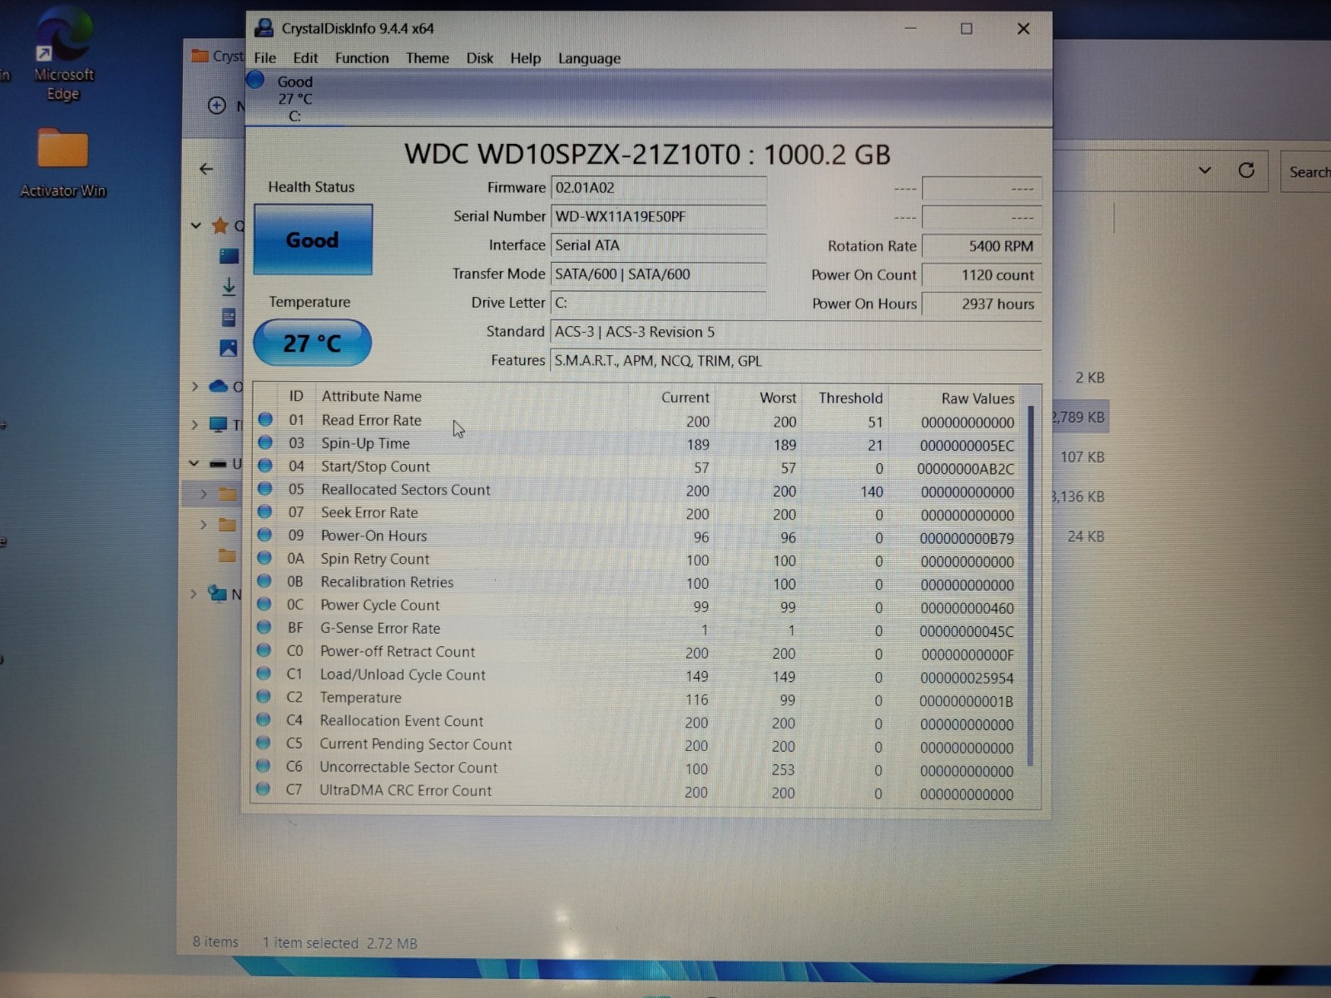
Task: Click status dot for G-Sense Error Rate
Action: [265, 627]
